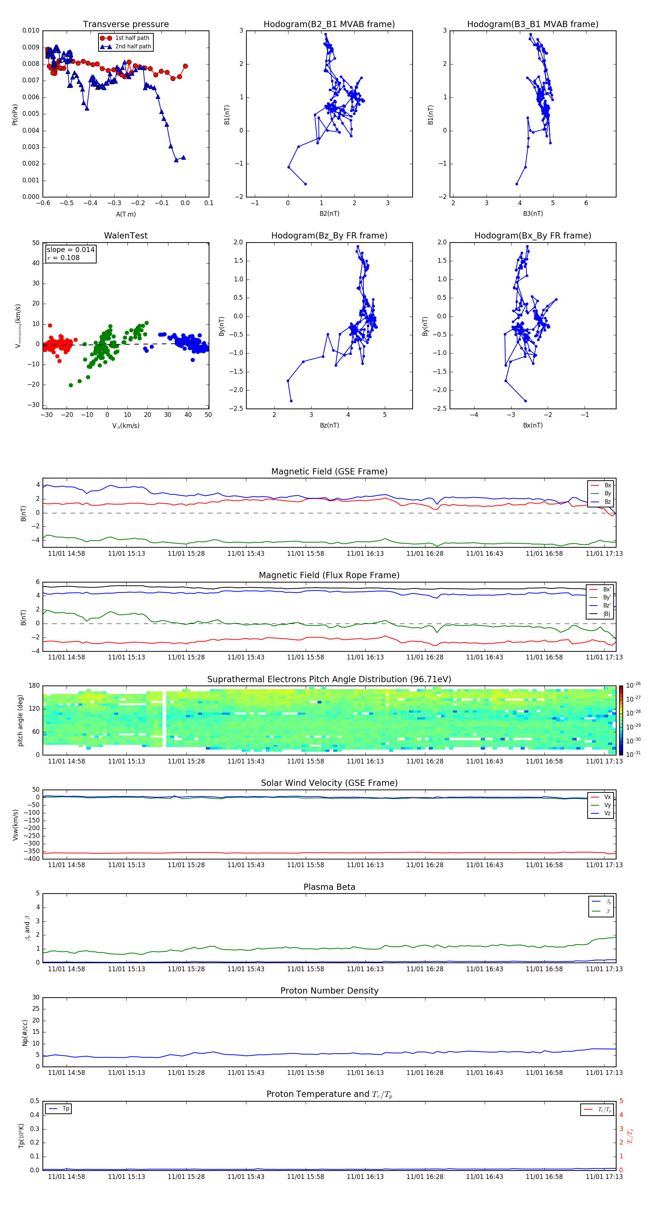Select 'Vx' in velocity legend

[601, 797]
